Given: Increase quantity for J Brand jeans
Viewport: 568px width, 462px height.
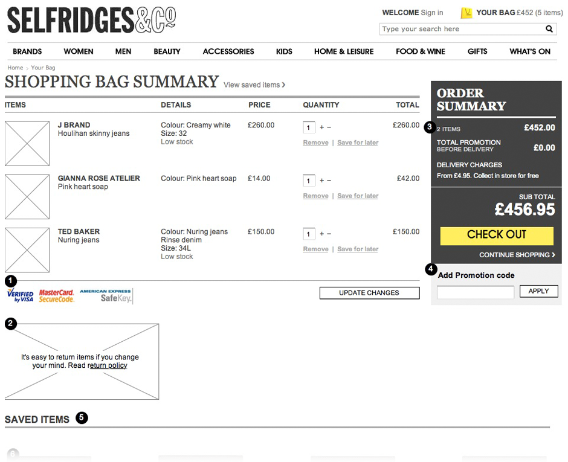Looking at the screenshot, I should pos(321,127).
